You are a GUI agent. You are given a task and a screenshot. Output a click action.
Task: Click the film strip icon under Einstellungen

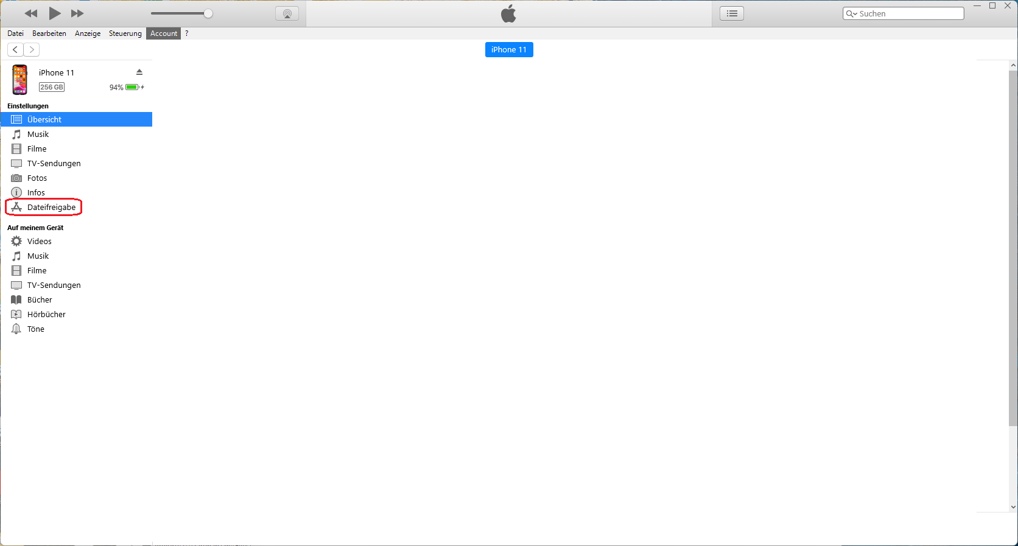point(16,149)
